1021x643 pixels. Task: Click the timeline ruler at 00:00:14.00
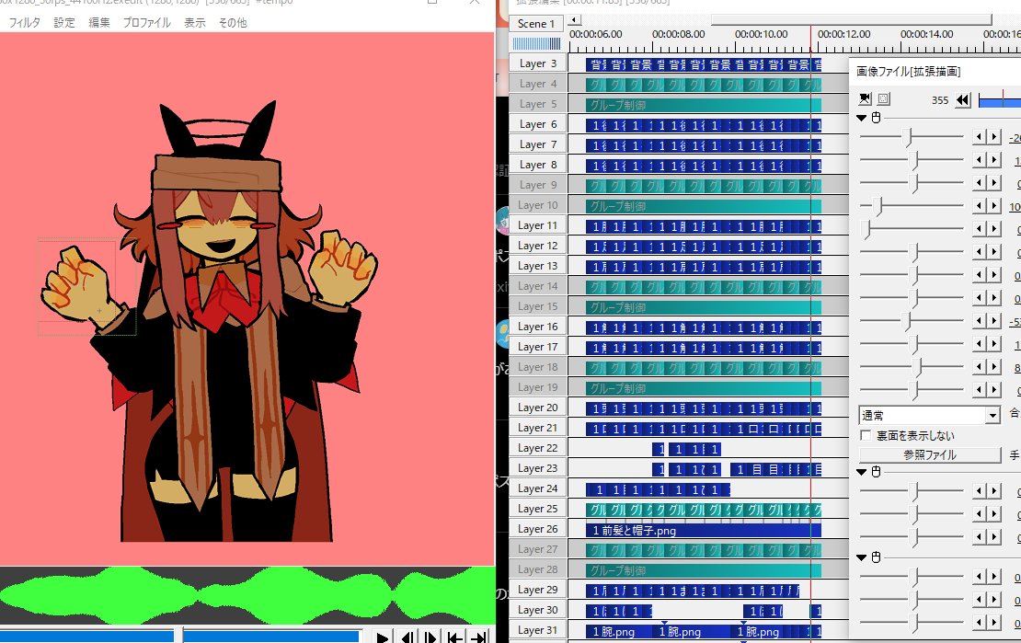pos(926,34)
